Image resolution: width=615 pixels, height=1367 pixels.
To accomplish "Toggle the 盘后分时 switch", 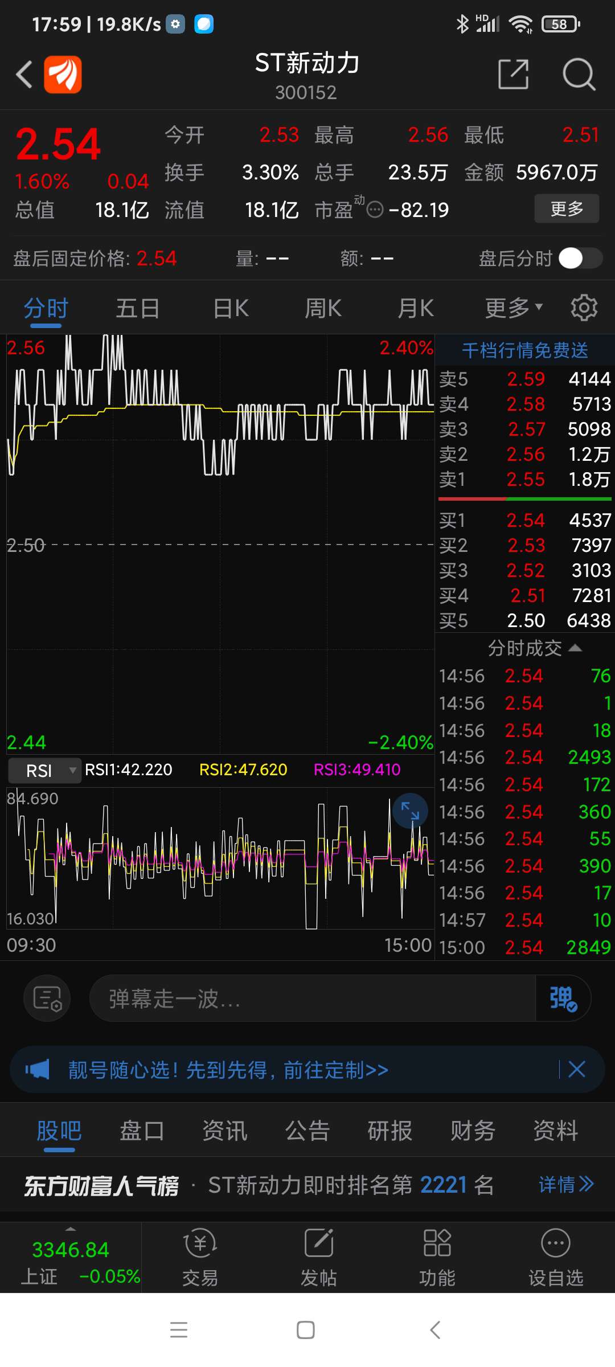I will point(580,258).
